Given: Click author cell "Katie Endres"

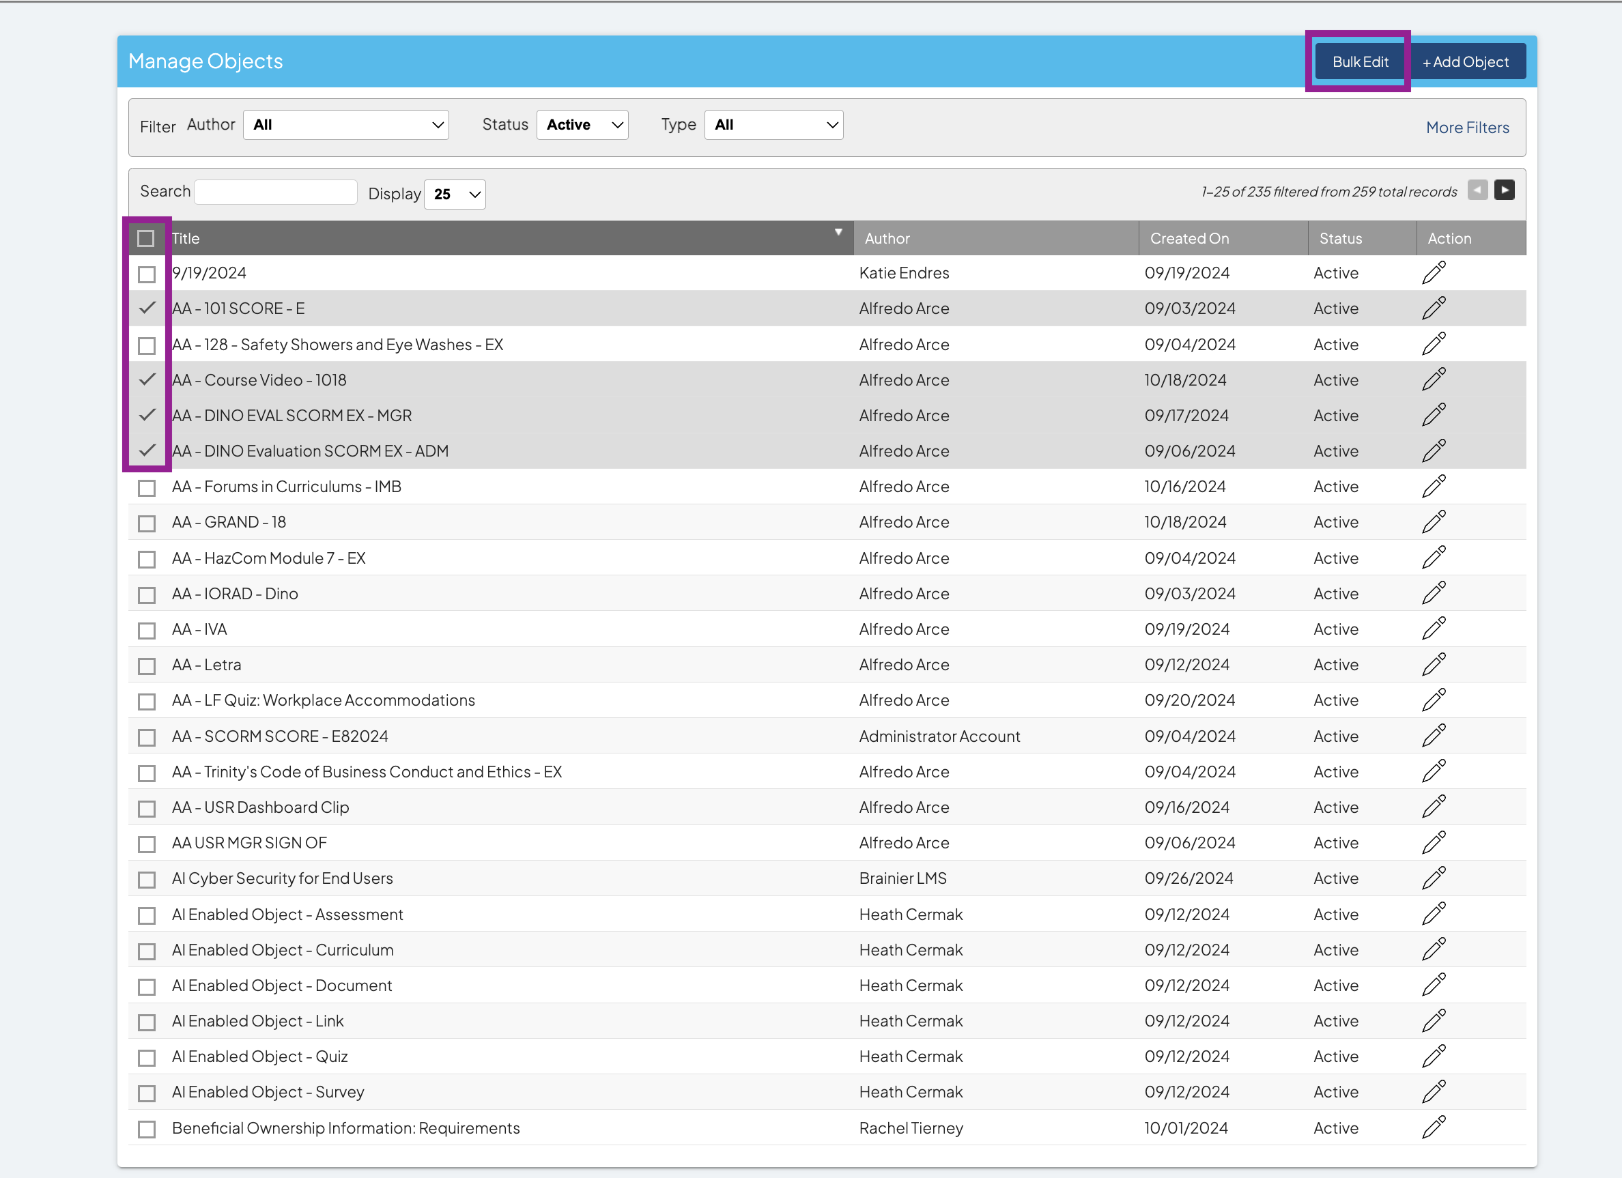Looking at the screenshot, I should [904, 273].
